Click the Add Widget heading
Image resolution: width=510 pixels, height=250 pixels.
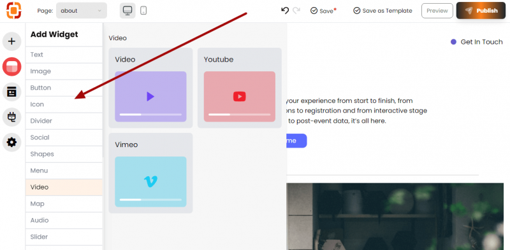pyautogui.click(x=54, y=34)
